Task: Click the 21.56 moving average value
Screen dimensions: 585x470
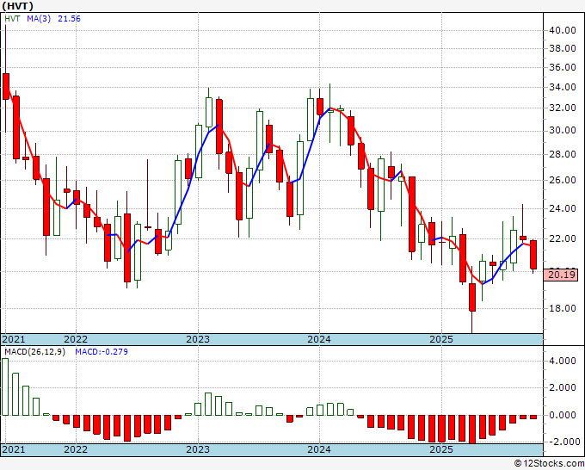Action: [x=69, y=19]
